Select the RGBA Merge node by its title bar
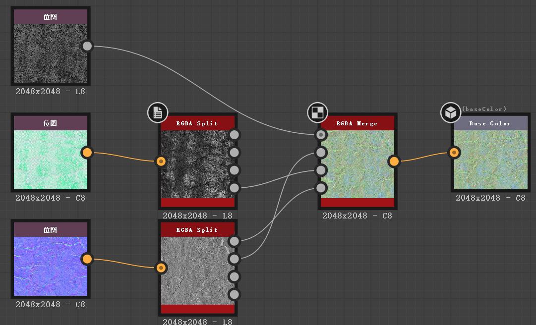The width and height of the screenshot is (536, 325). [x=357, y=123]
